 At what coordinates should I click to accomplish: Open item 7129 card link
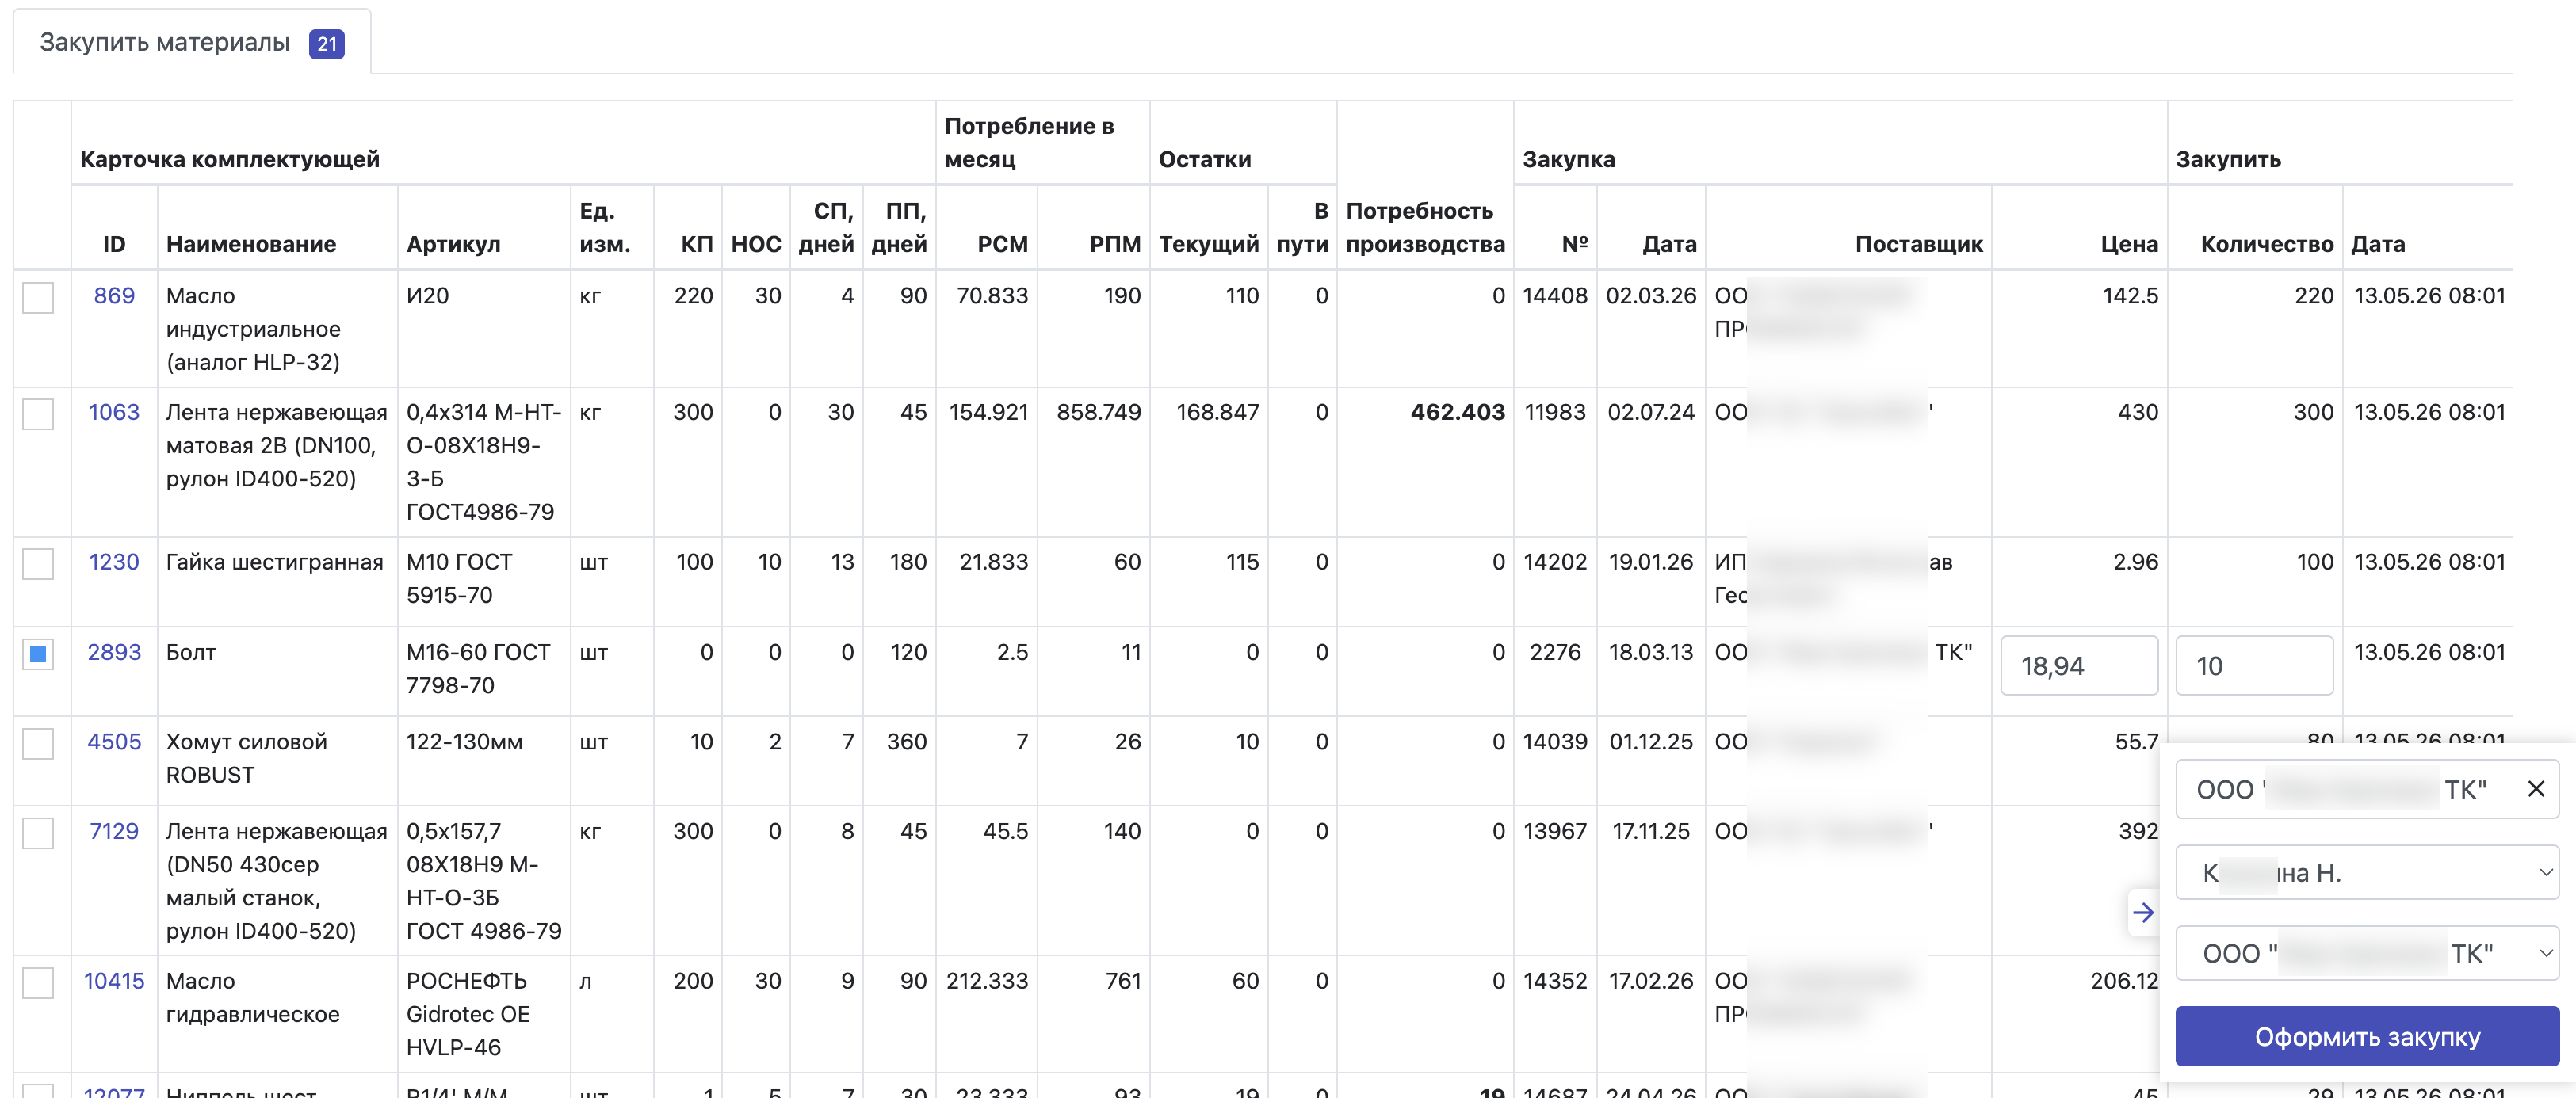114,831
